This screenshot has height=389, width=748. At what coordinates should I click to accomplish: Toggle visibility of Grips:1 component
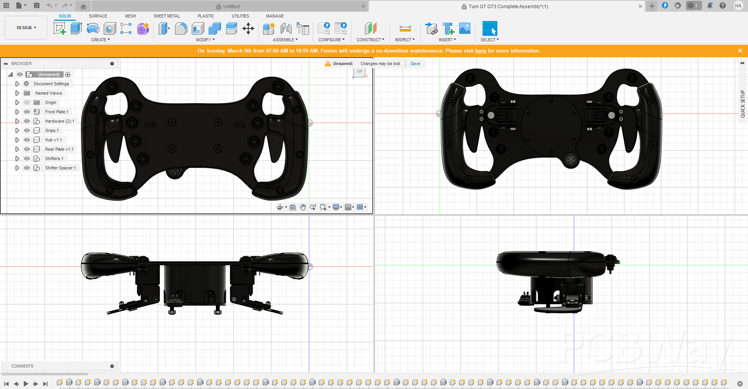coord(27,130)
